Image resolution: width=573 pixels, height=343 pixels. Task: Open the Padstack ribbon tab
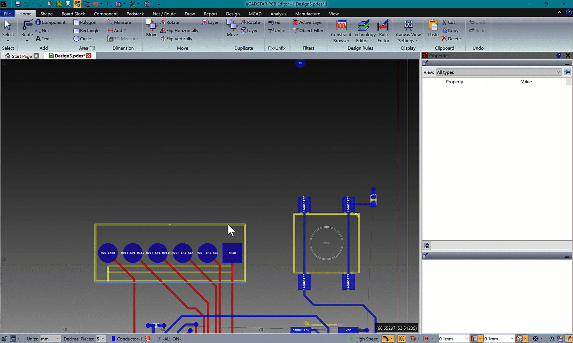pyautogui.click(x=135, y=14)
